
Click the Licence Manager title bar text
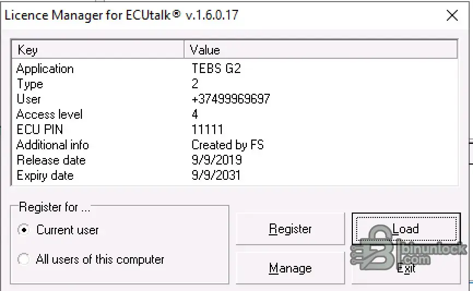(121, 15)
